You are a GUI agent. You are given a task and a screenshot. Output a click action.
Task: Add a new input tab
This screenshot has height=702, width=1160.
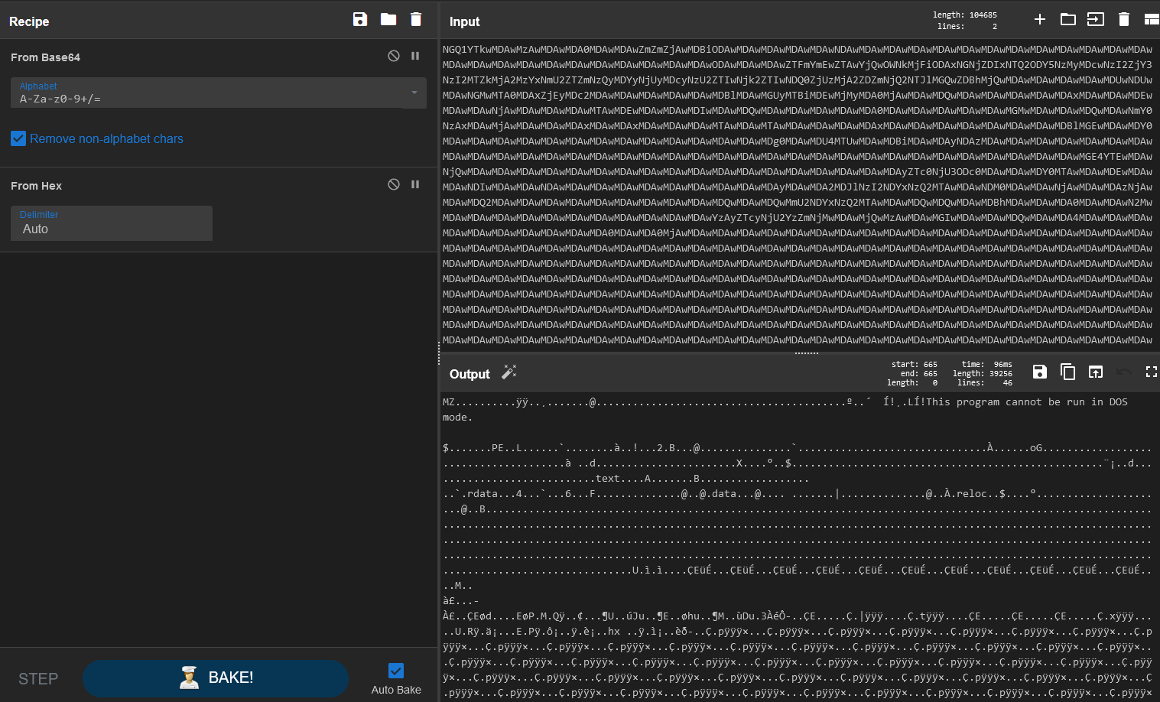(x=1040, y=19)
